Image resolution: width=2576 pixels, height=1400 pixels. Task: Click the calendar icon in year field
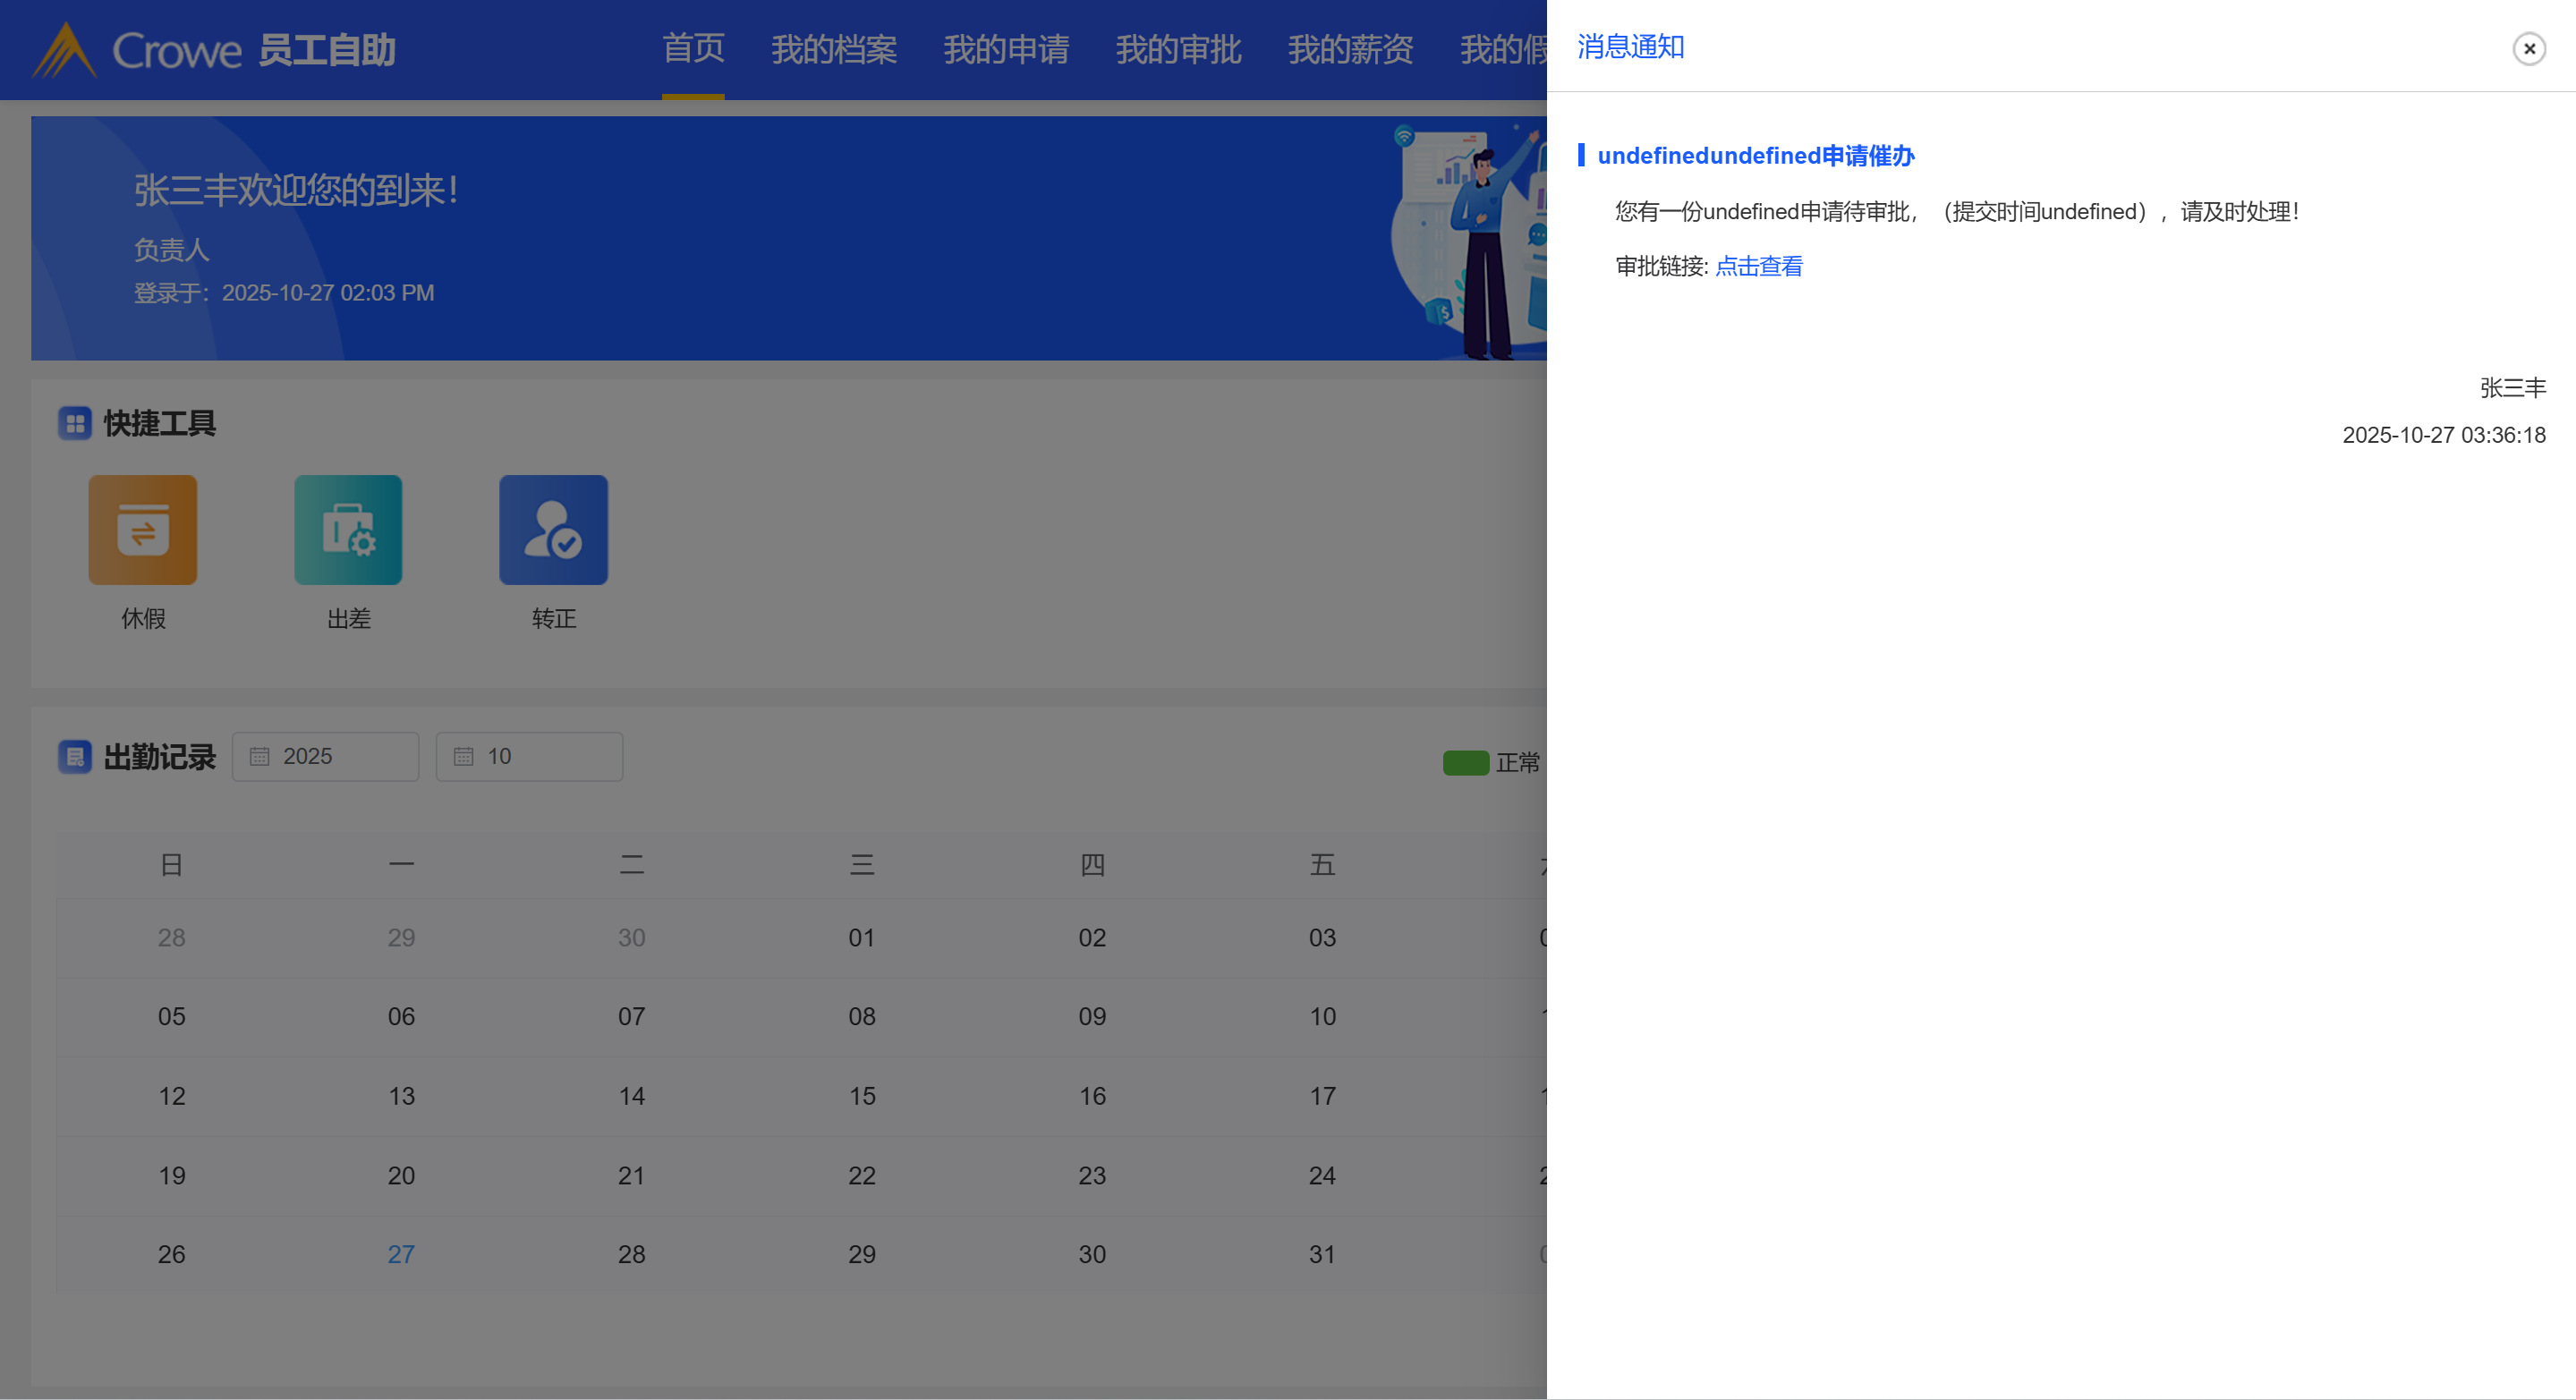tap(259, 756)
